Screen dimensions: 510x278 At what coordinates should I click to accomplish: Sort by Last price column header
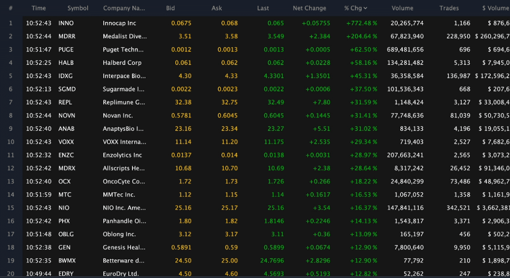tap(263, 8)
